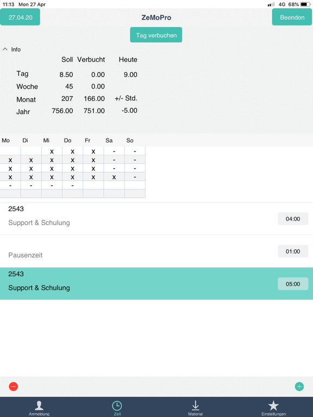Click the Jahr Soll value 756.00
Viewport: 313px width, 417px height.
62,111
